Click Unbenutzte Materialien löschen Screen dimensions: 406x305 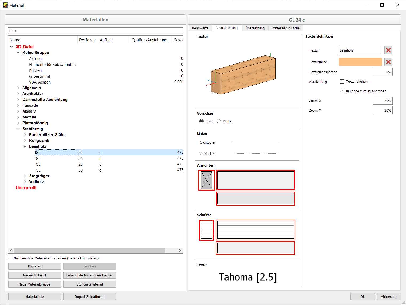point(90,275)
